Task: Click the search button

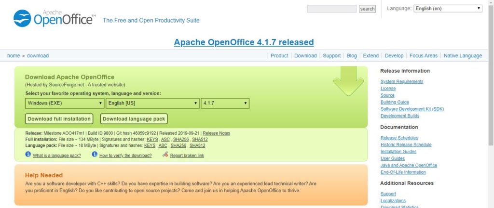Action: pos(367,9)
